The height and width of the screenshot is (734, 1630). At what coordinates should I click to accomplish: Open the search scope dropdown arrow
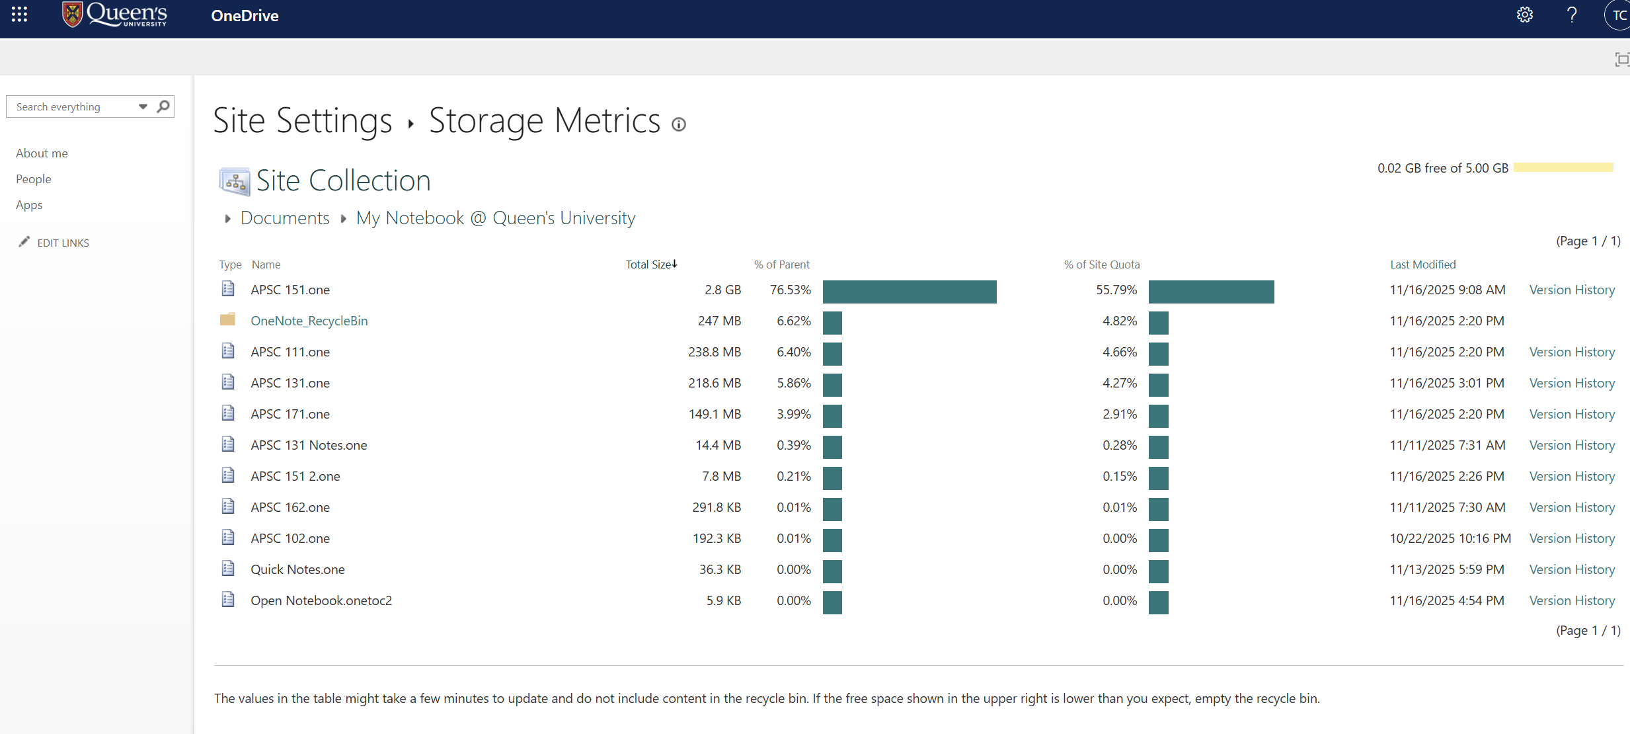tap(143, 106)
